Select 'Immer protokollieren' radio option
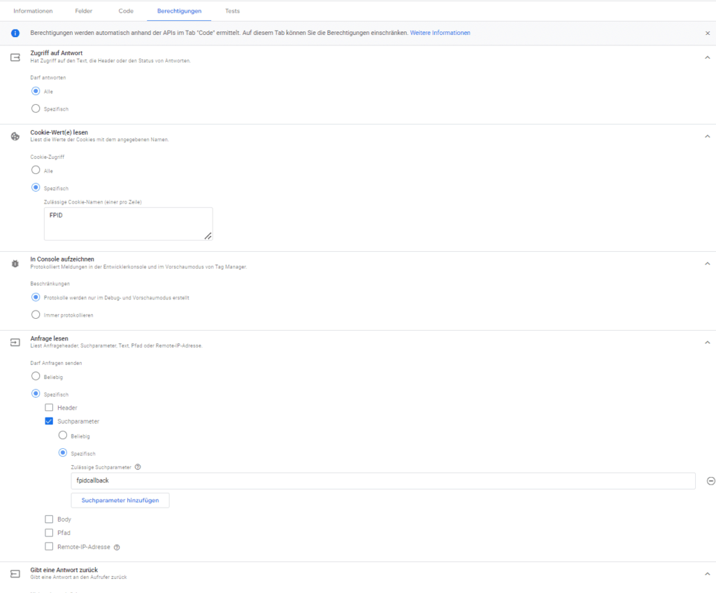Screen dimensions: 716x593 click(x=36, y=315)
